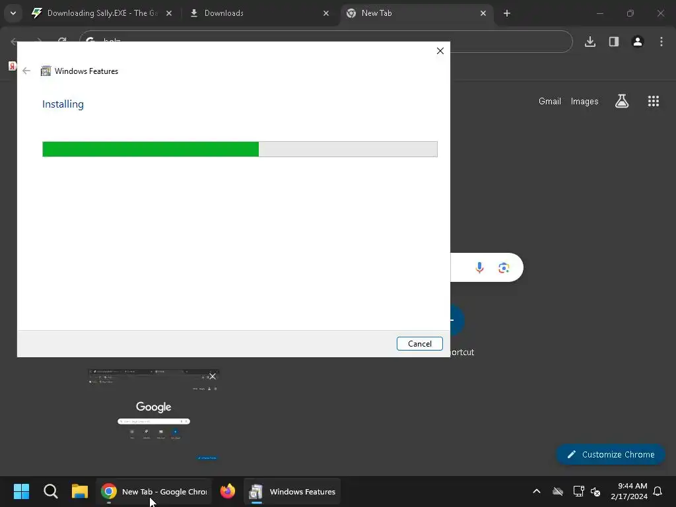Click the Chrome address bar
Image resolution: width=676 pixels, height=507 pixels.
(326, 42)
